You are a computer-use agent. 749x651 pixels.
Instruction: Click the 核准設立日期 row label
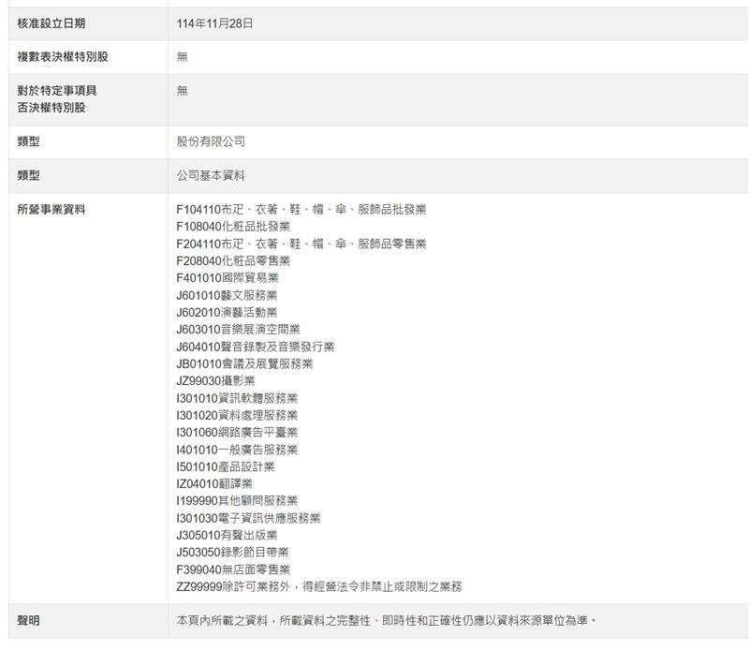51,23
